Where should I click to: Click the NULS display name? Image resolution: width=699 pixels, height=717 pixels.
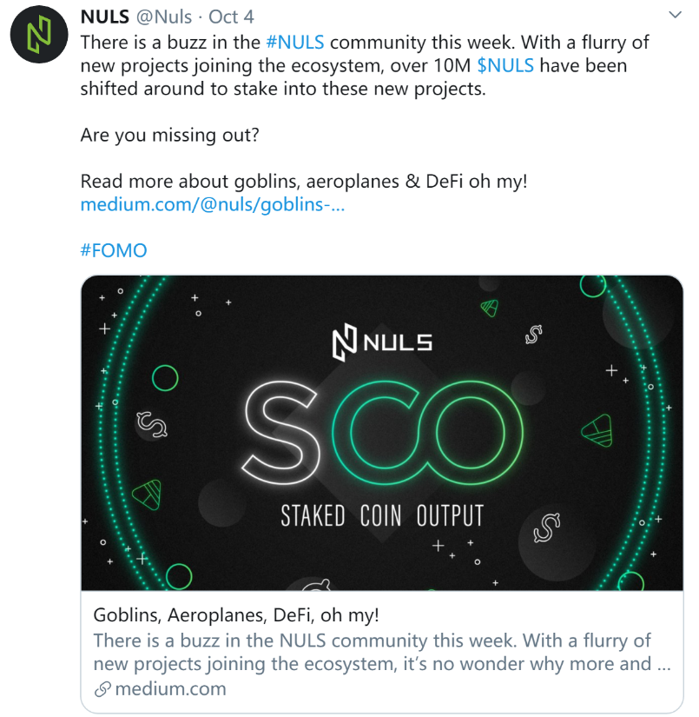coord(104,17)
